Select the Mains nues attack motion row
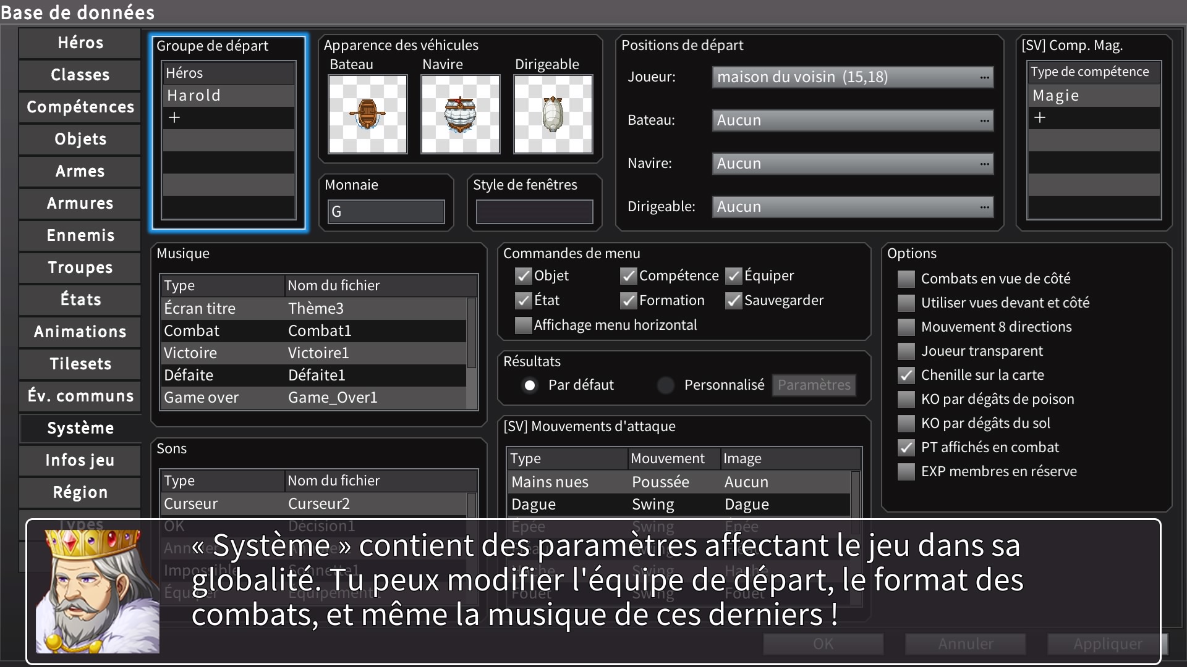 [679, 482]
